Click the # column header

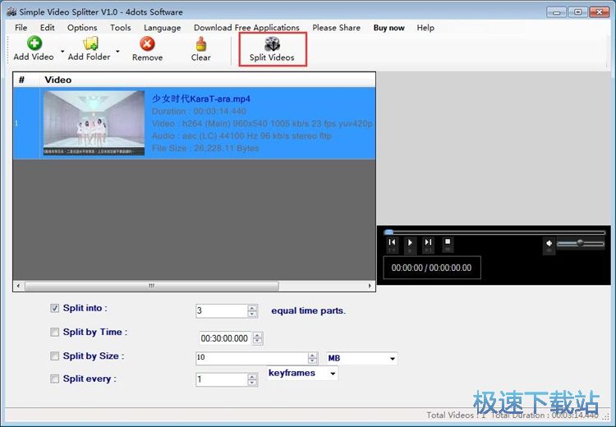(x=21, y=80)
